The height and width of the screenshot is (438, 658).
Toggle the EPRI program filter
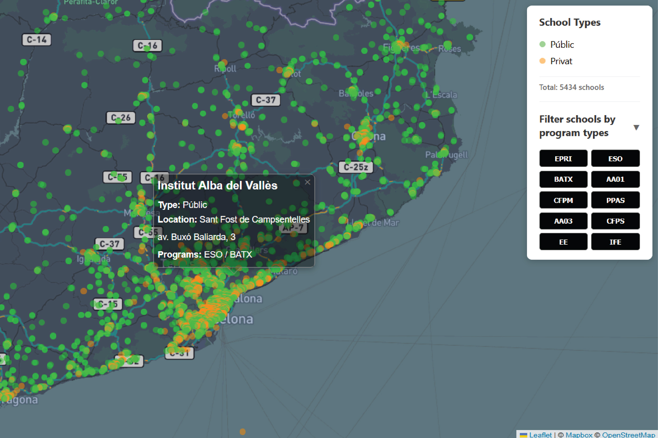tap(563, 158)
